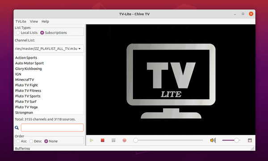Click the magnifier search icon
The height and width of the screenshot is (161, 268).
tap(17, 127)
